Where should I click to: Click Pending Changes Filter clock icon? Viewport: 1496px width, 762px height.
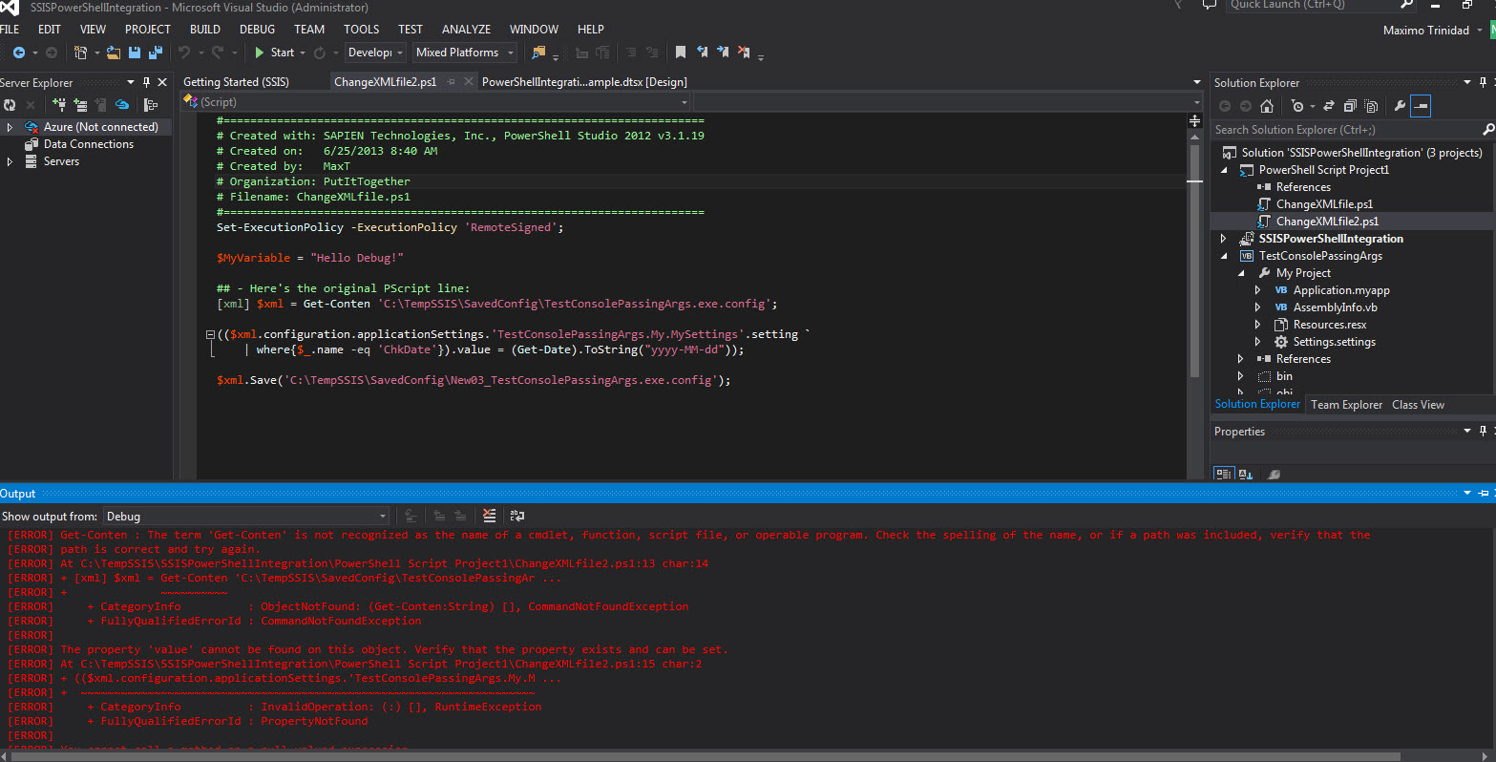click(1296, 106)
